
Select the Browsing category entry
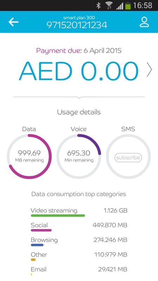(79, 241)
